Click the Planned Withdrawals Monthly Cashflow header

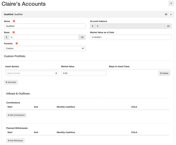point(66,132)
